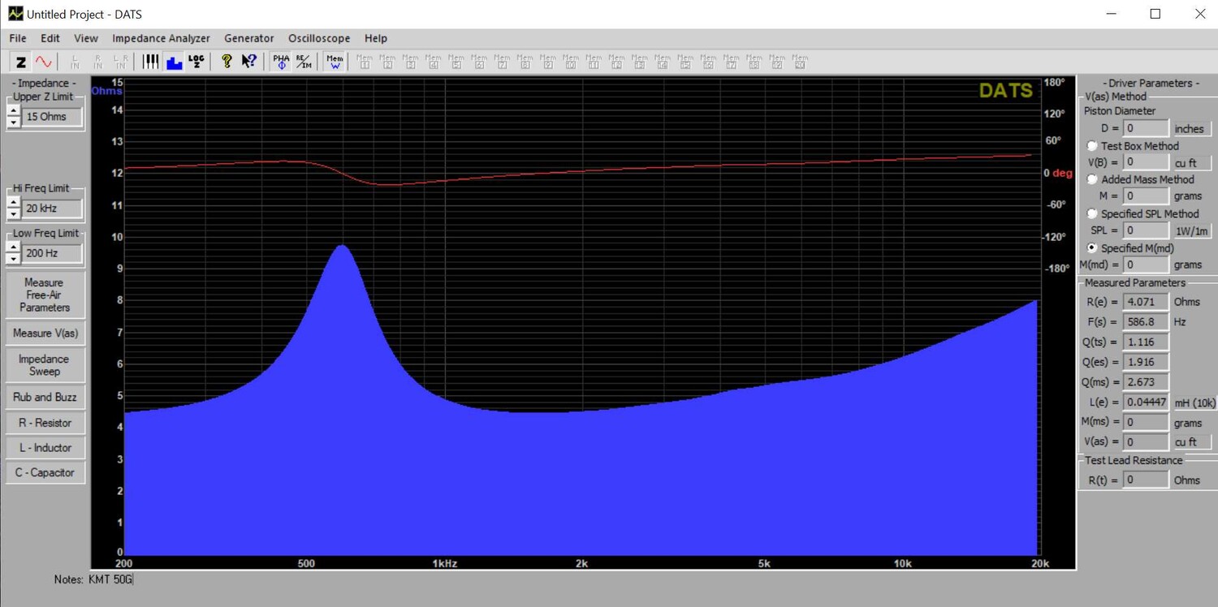This screenshot has height=607, width=1218.
Task: Open the Generator menu
Action: tap(248, 38)
